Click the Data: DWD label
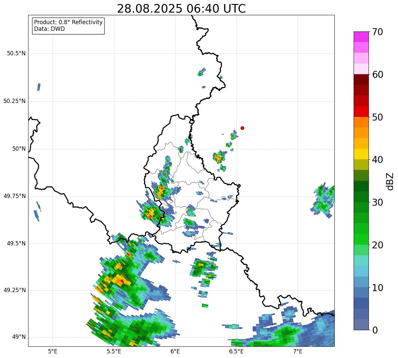This screenshot has width=398, height=358. click(49, 29)
